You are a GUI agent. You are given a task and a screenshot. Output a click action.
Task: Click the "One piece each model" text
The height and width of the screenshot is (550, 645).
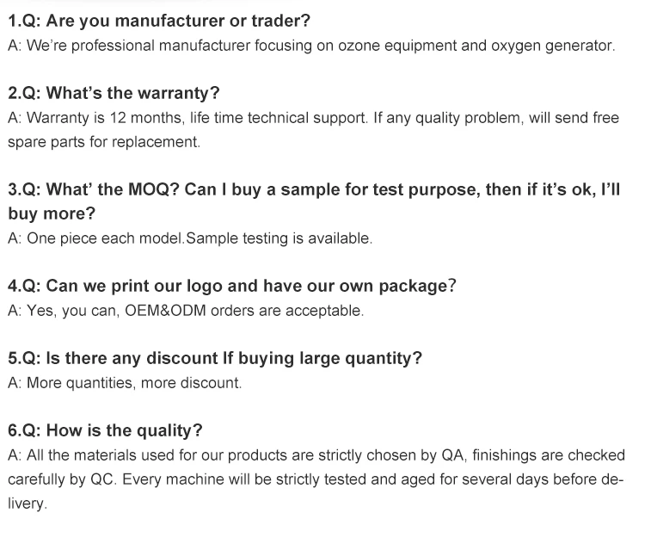pos(105,238)
